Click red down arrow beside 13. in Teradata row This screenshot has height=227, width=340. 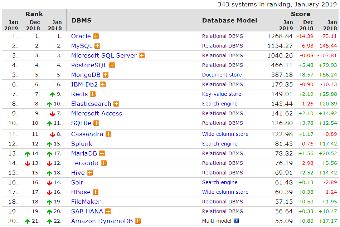28,163
